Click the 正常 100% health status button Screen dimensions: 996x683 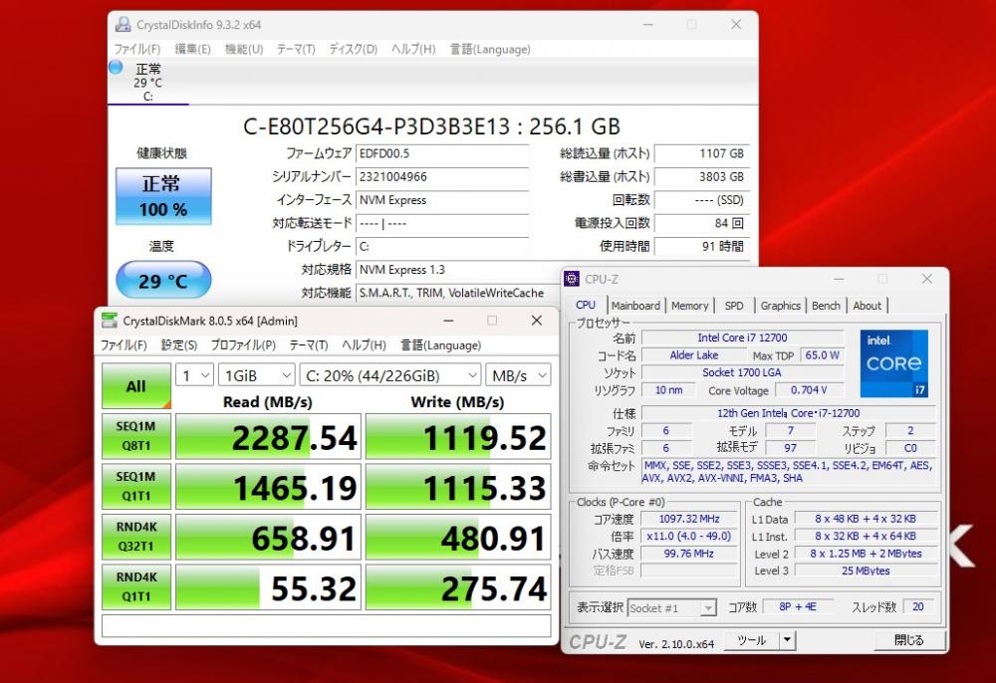[x=163, y=196]
